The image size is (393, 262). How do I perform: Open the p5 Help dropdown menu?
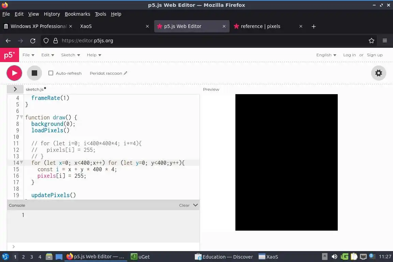(x=94, y=55)
